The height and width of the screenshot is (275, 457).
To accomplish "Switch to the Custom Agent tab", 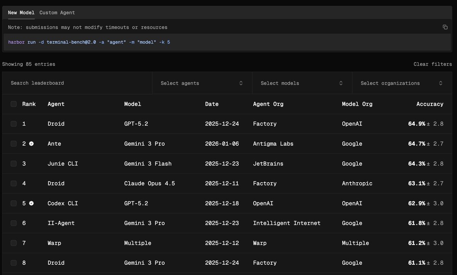I will click(x=57, y=13).
